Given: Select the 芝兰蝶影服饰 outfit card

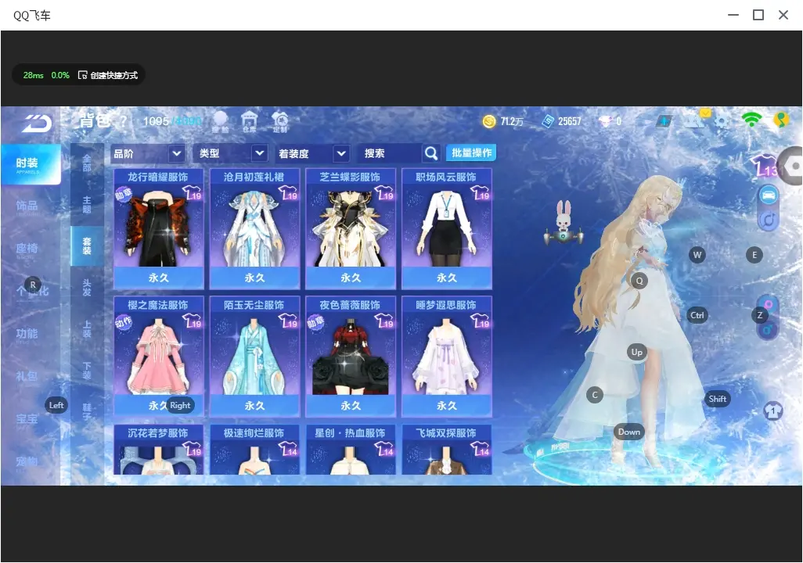Looking at the screenshot, I should [x=351, y=228].
